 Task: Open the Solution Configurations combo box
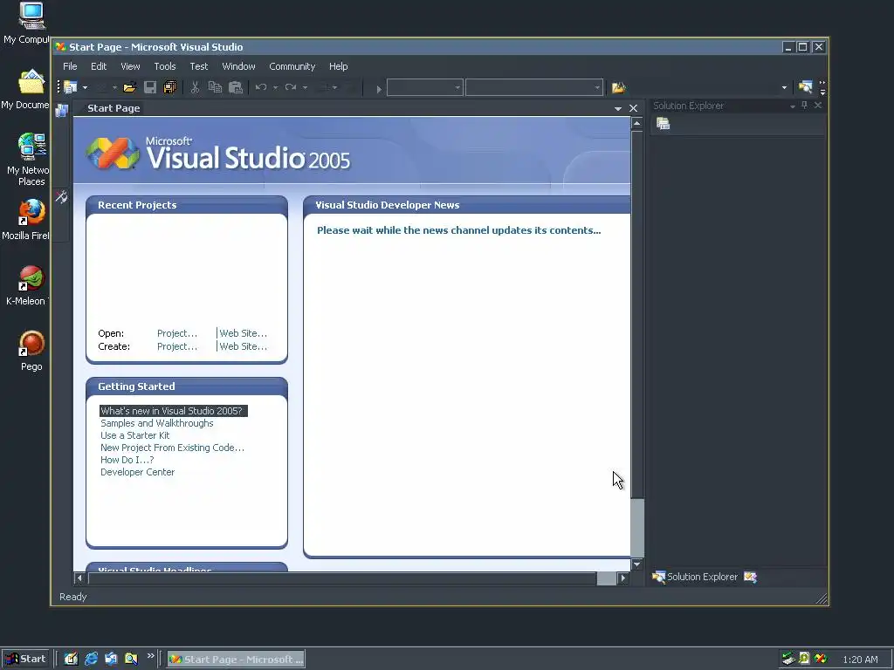425,88
